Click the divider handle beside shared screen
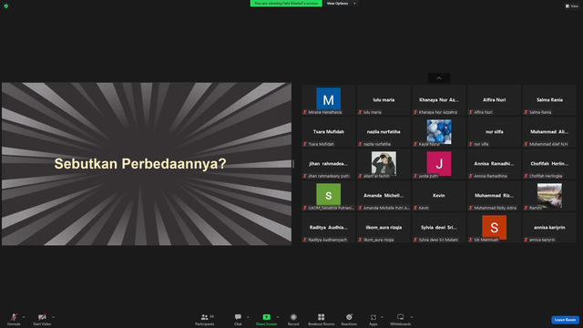This screenshot has height=328, width=583. (x=293, y=164)
